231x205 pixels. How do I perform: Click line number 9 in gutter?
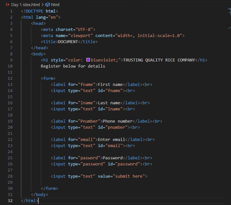point(11,60)
